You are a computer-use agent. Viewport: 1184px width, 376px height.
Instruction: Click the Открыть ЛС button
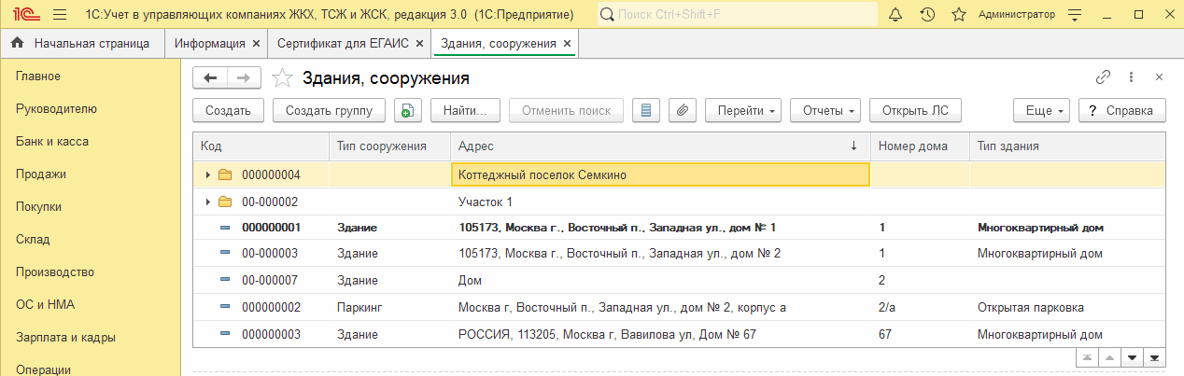915,110
